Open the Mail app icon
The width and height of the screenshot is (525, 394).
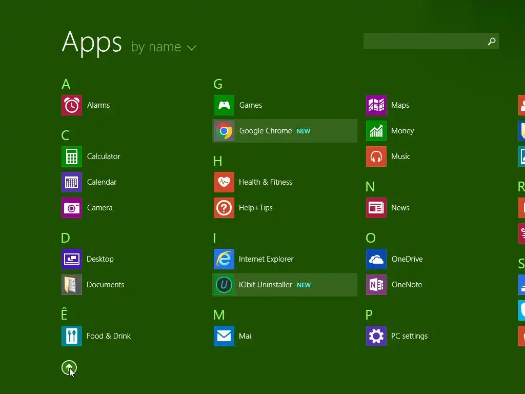coord(224,336)
